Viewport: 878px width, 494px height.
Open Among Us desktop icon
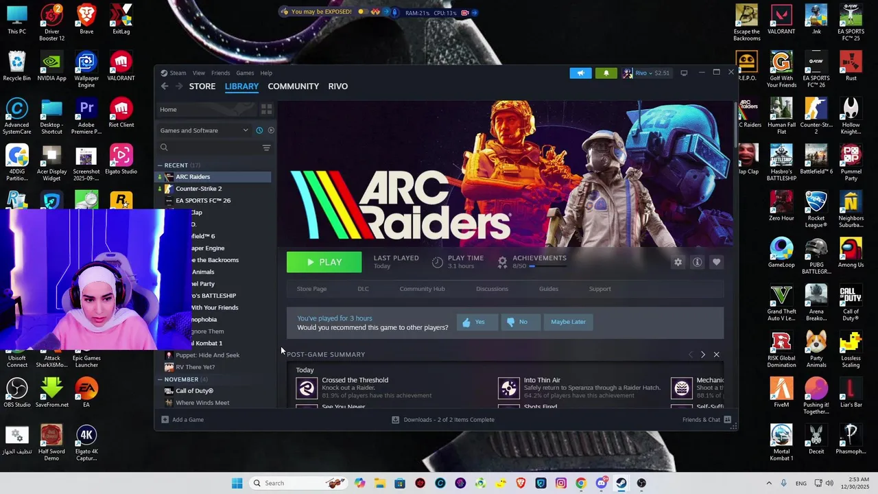[851, 252]
